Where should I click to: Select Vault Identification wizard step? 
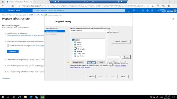[52, 28]
